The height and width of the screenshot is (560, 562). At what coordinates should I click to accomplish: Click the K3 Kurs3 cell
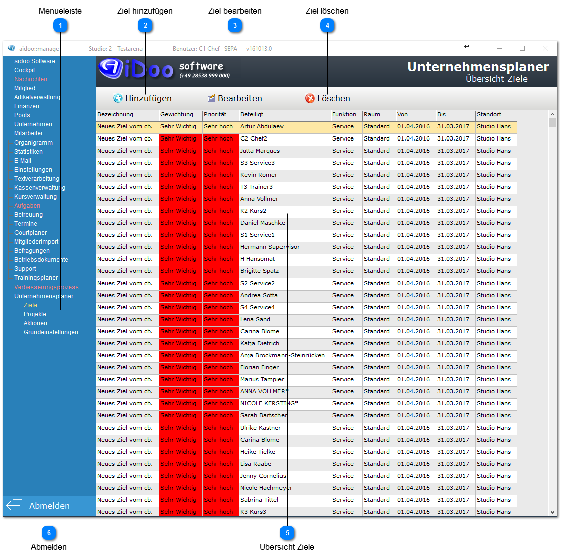(x=285, y=512)
